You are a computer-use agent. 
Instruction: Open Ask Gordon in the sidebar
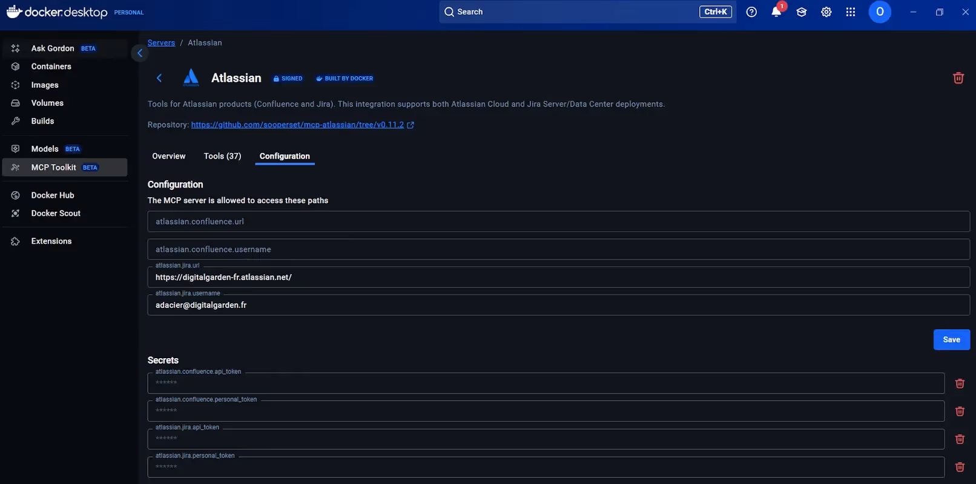65,48
